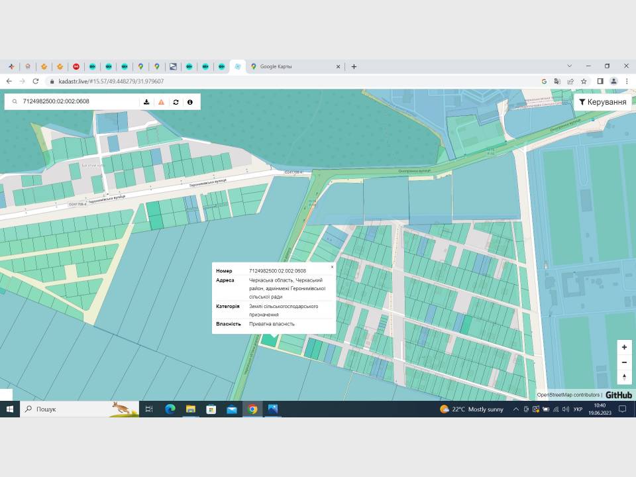Open the Windows Start menu
Viewport: 636px width, 477px height.
pyautogui.click(x=10, y=409)
